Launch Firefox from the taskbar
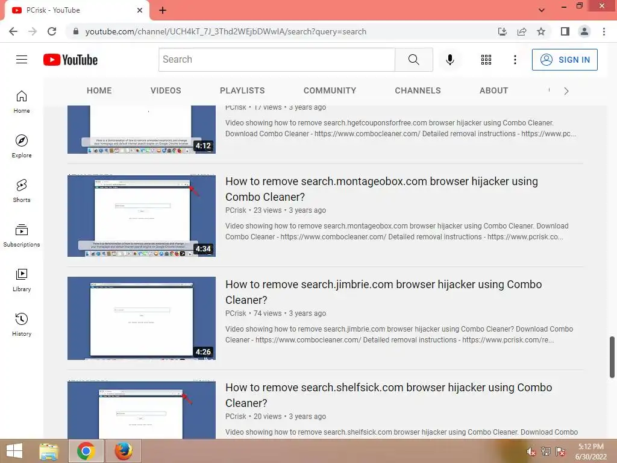617x463 pixels. coord(123,451)
